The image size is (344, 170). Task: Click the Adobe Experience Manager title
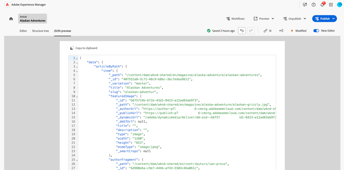(28, 5)
